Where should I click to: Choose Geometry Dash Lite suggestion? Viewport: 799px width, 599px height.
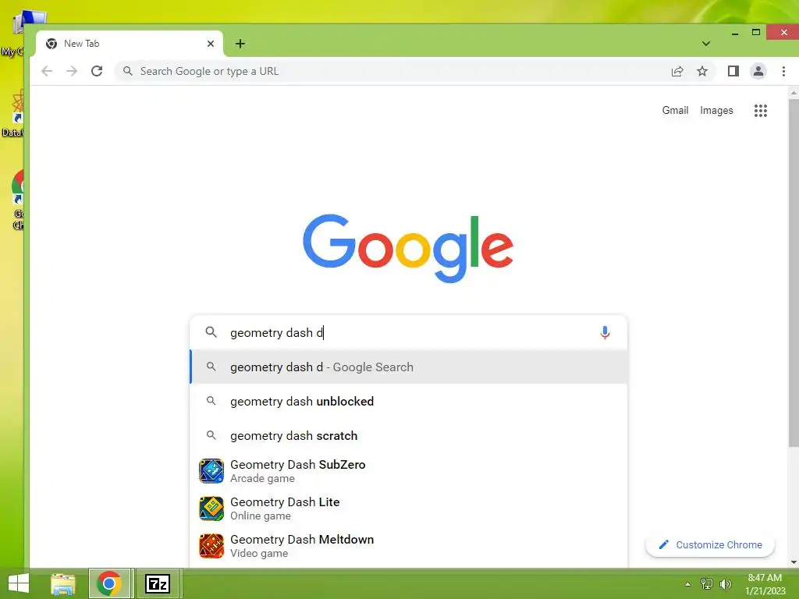point(409,509)
